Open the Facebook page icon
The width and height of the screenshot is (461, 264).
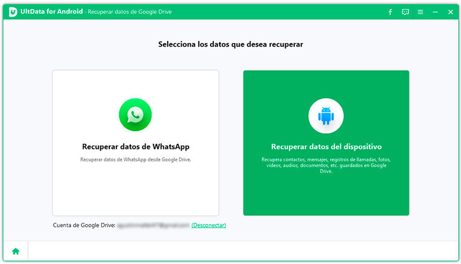coord(390,12)
